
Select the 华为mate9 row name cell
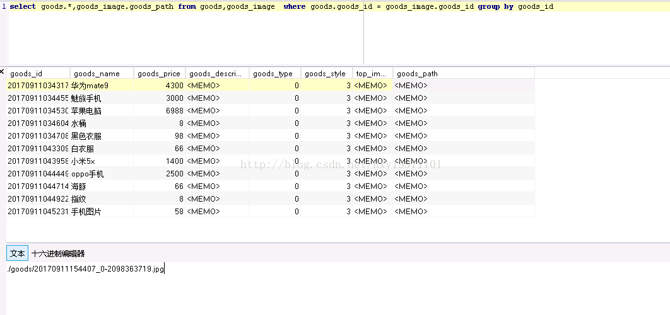[90, 86]
